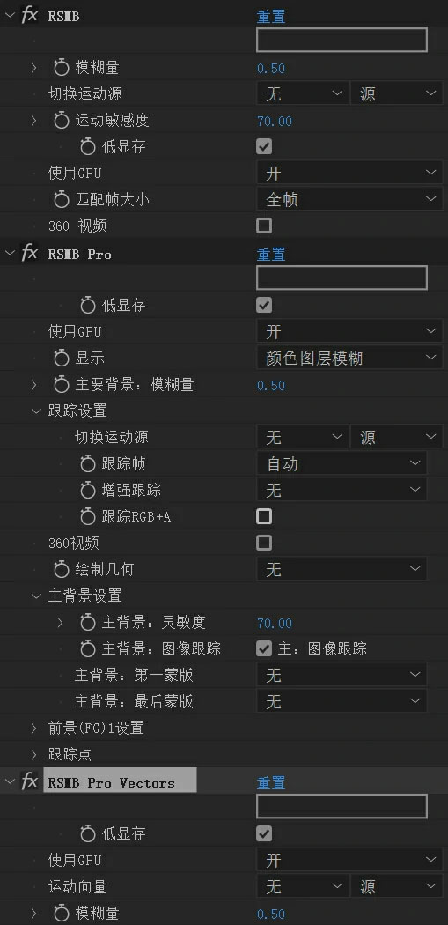Image resolution: width=448 pixels, height=925 pixels.
Task: Click stopwatch next to 绘制几何
Action: coord(62,569)
